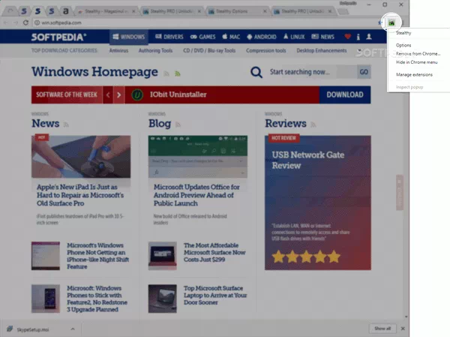Click previous arrow in Software of the Week
This screenshot has height=337, width=450.
[x=108, y=95]
